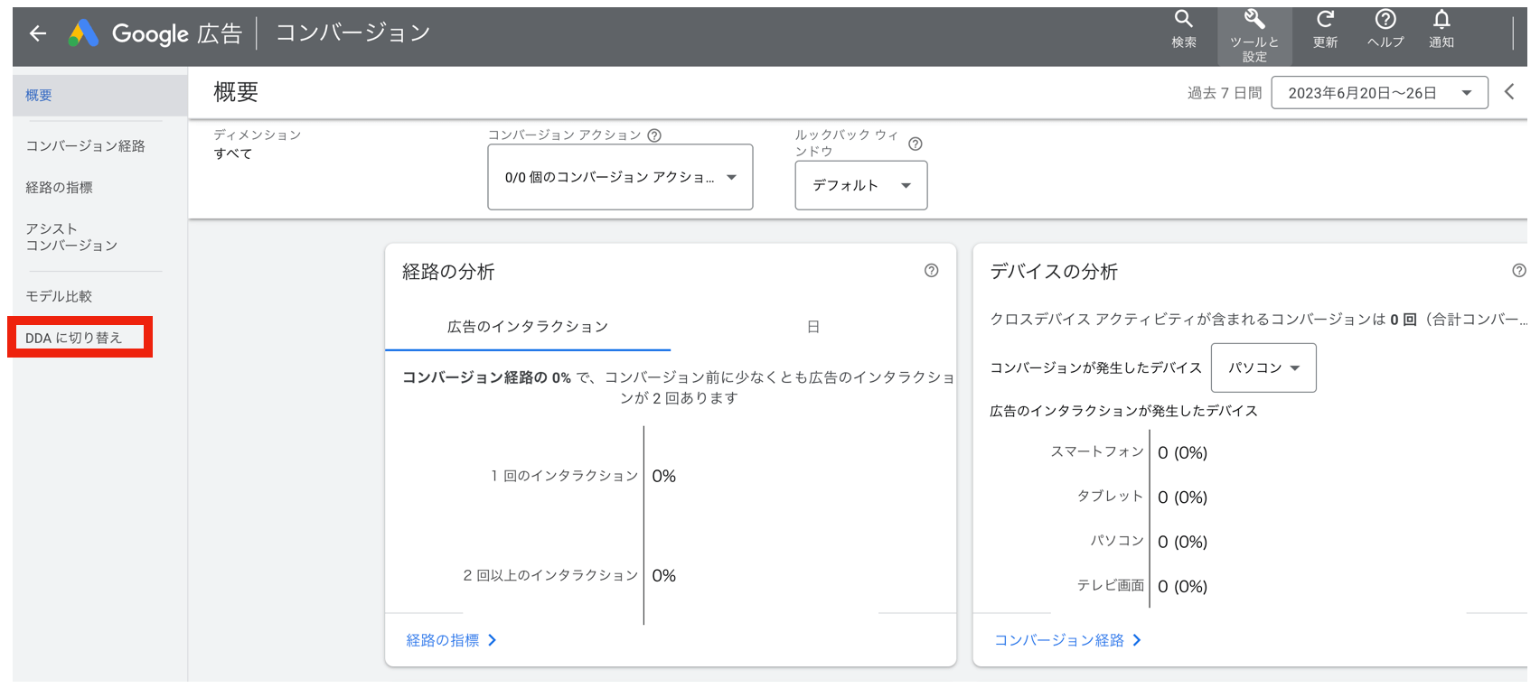Click help icon on デバイスの分析 card
Image resolution: width=1540 pixels, height=688 pixels.
click(x=1518, y=271)
